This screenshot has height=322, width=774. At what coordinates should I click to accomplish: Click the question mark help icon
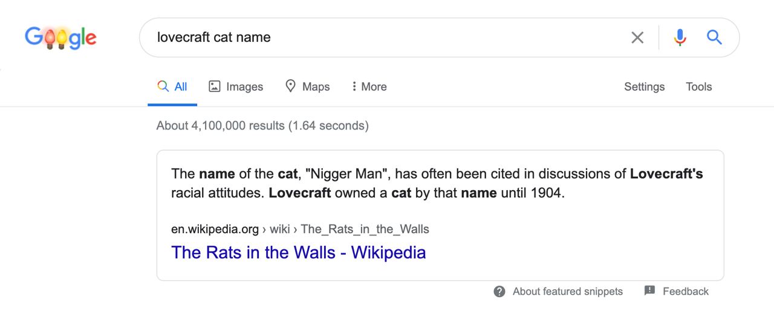pyautogui.click(x=499, y=292)
